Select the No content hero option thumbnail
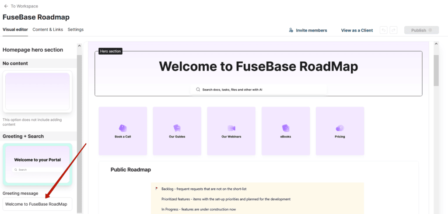 38,91
